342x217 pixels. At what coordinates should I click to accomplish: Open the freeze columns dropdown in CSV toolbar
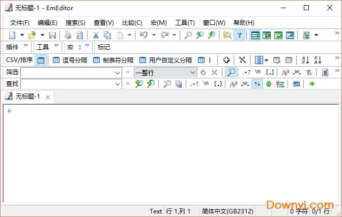click(266, 60)
